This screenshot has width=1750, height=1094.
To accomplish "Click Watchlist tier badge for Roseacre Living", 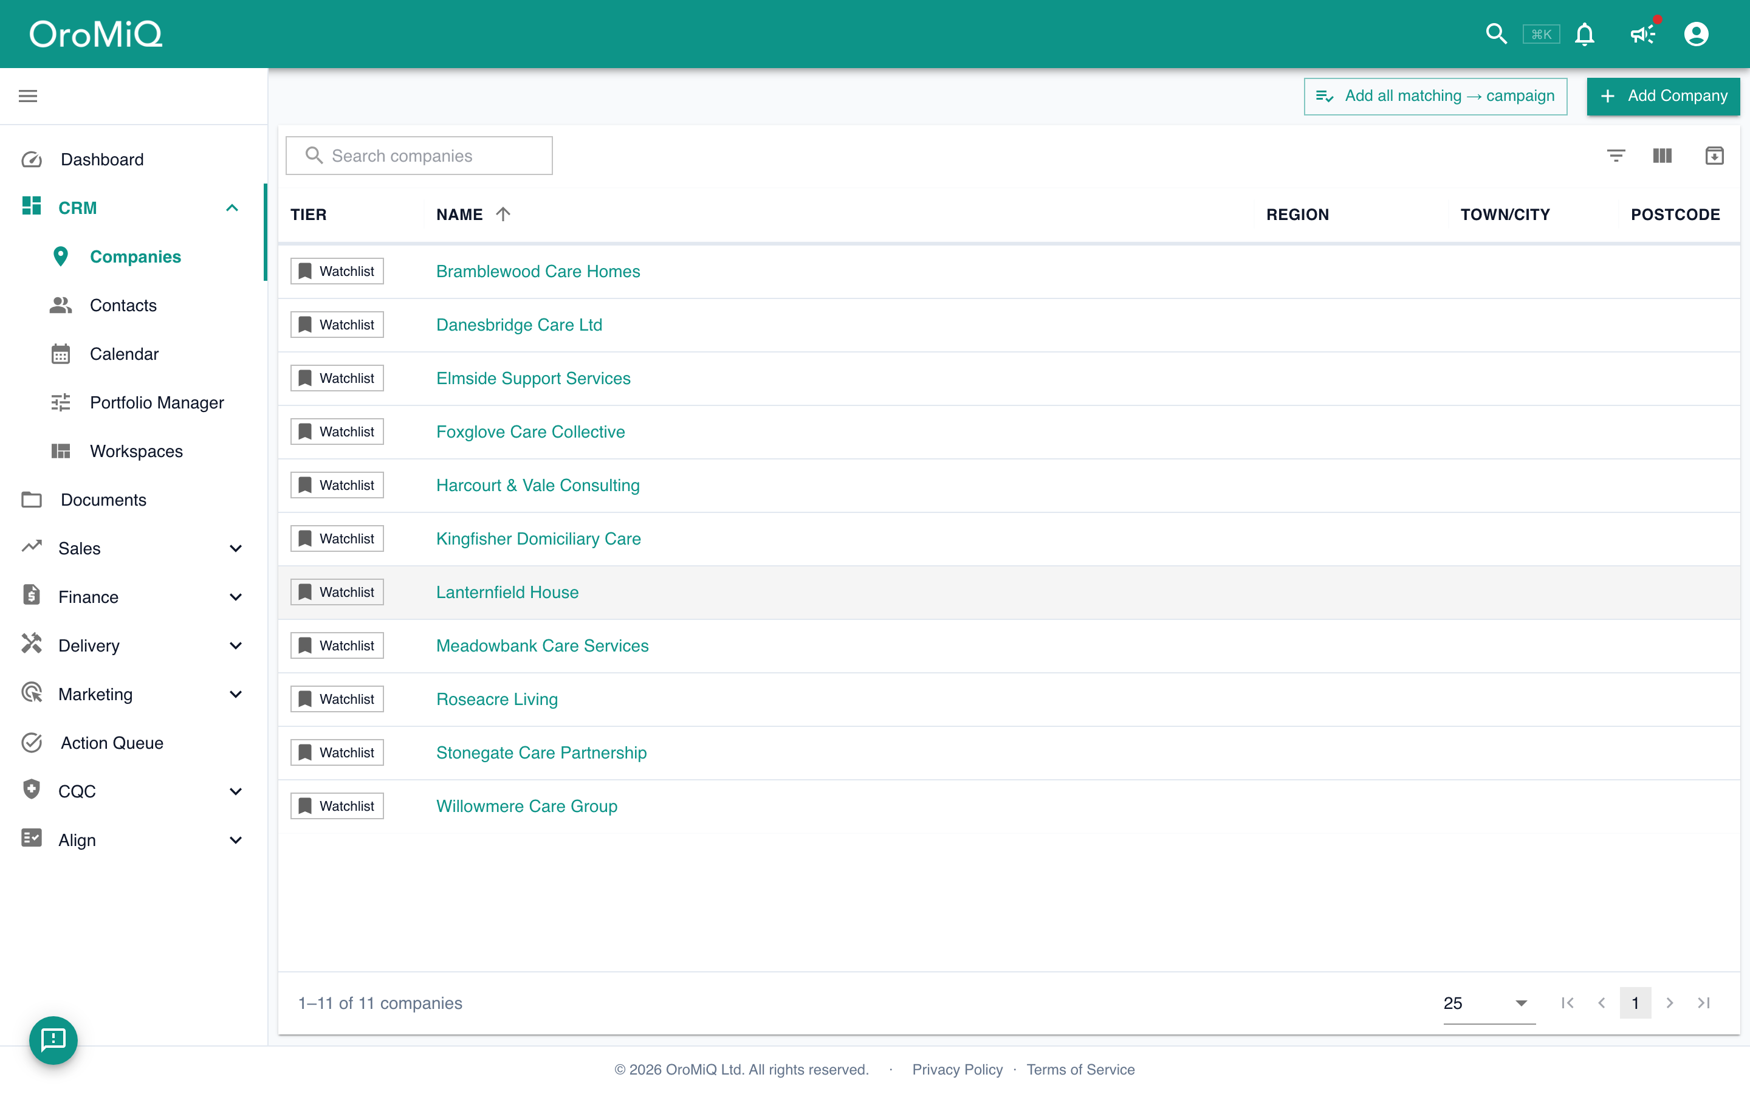I will [x=337, y=699].
